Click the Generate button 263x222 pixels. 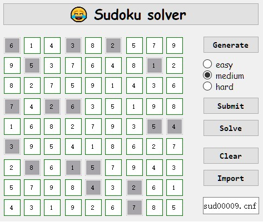231,45
